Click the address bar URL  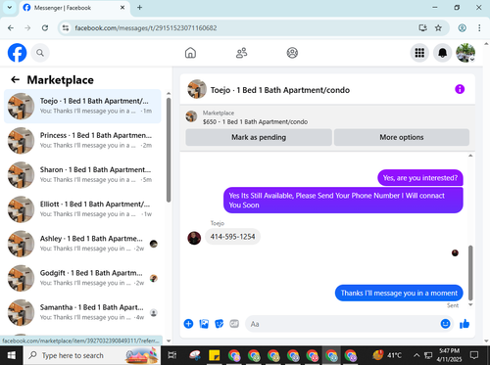coord(146,28)
